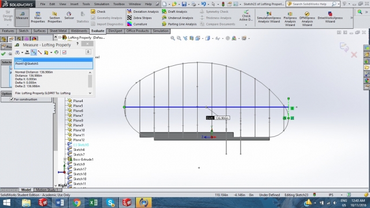Expand the Measure results down chevron
370x208 pixels.
[90, 93]
